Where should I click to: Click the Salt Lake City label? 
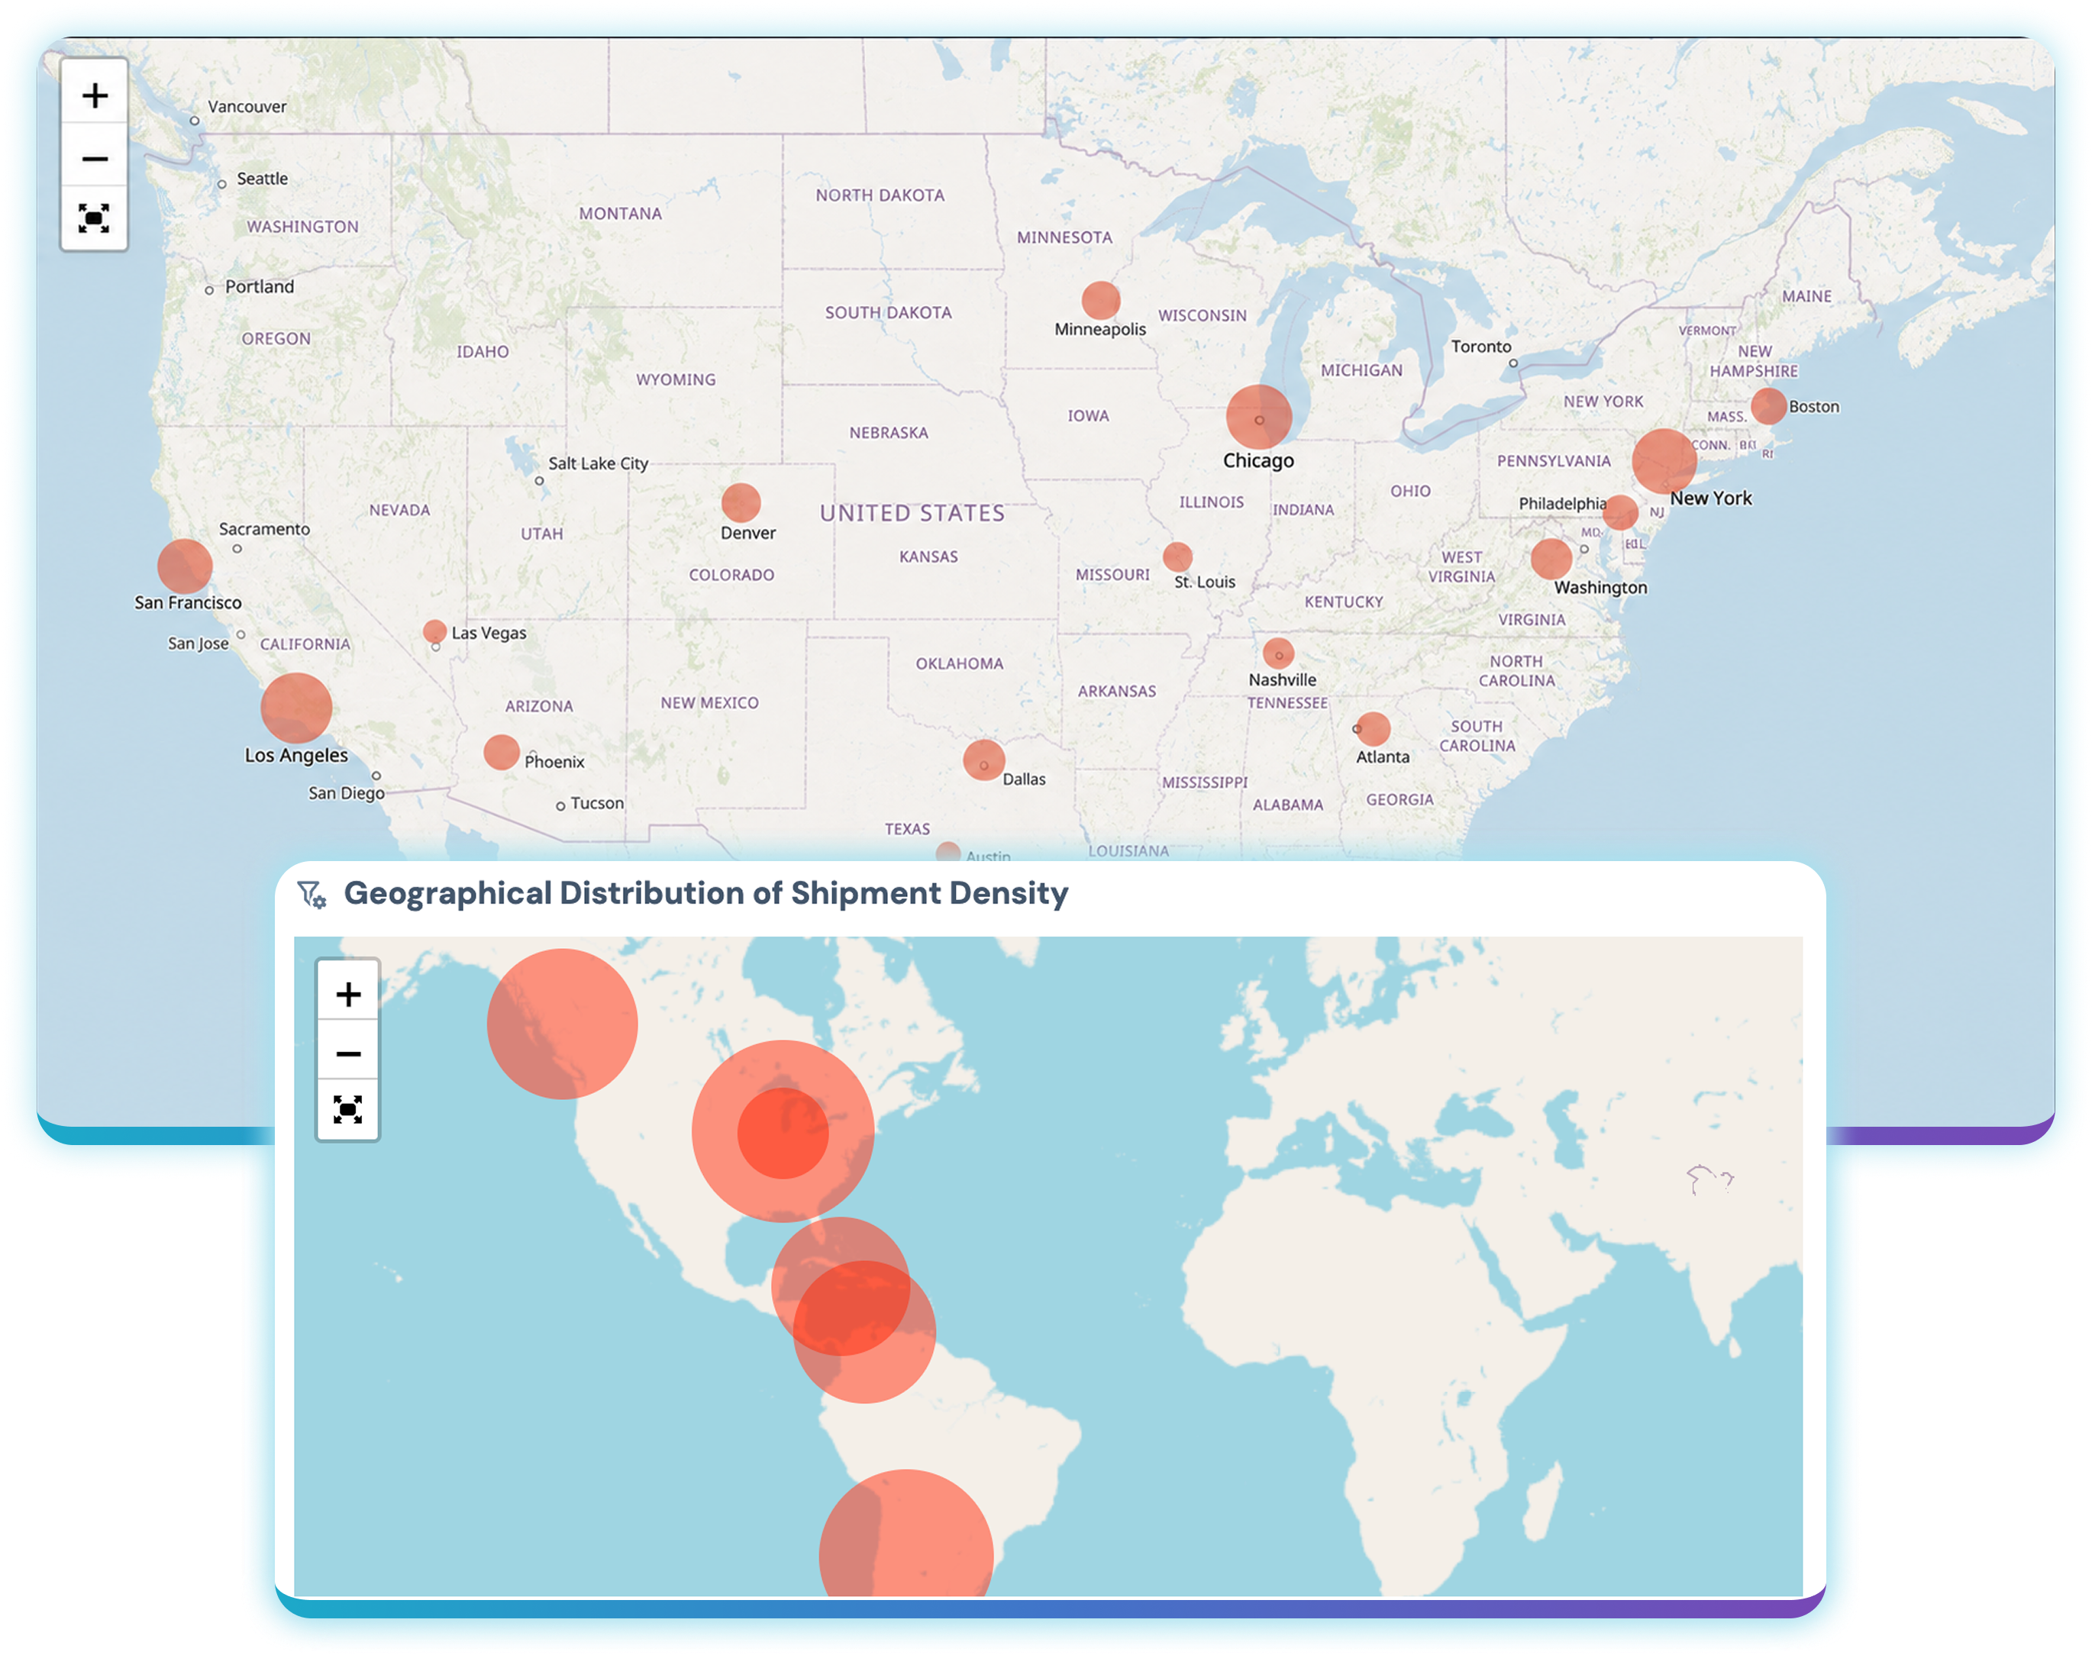click(x=598, y=463)
